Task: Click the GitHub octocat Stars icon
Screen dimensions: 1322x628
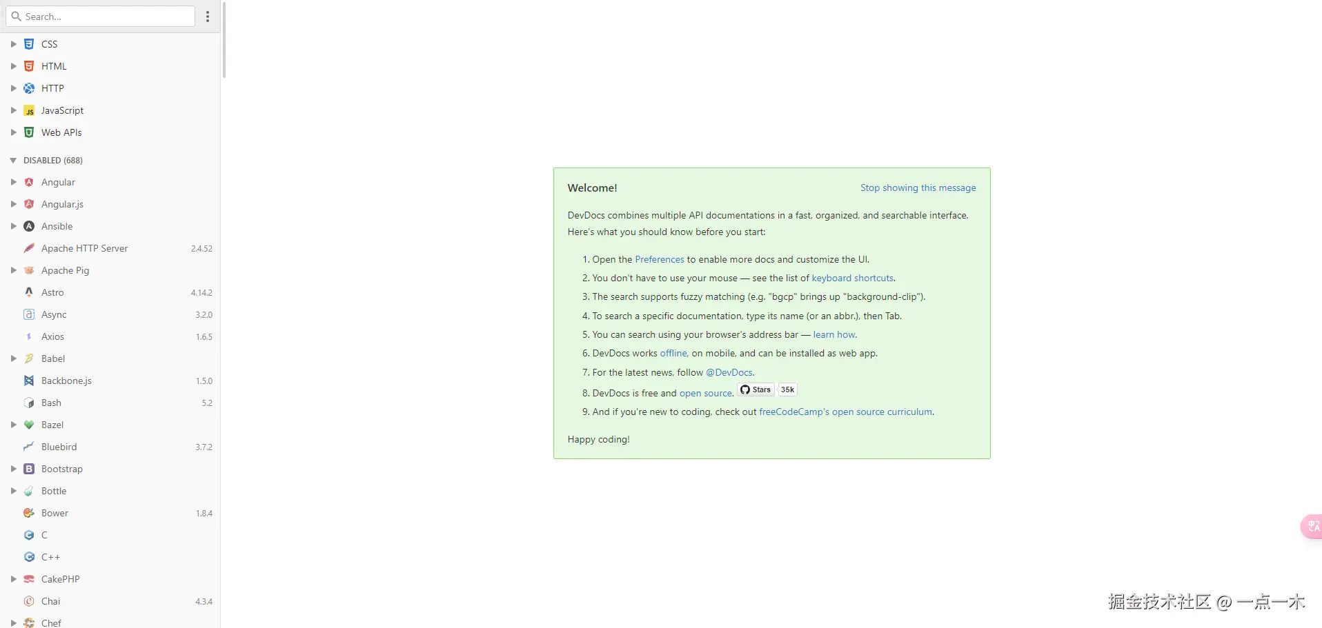Action: tap(746, 389)
